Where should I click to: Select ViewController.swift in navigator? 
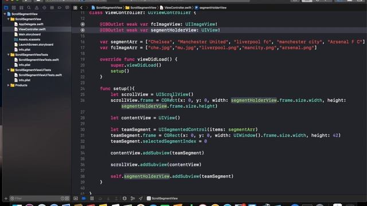click(x=32, y=29)
